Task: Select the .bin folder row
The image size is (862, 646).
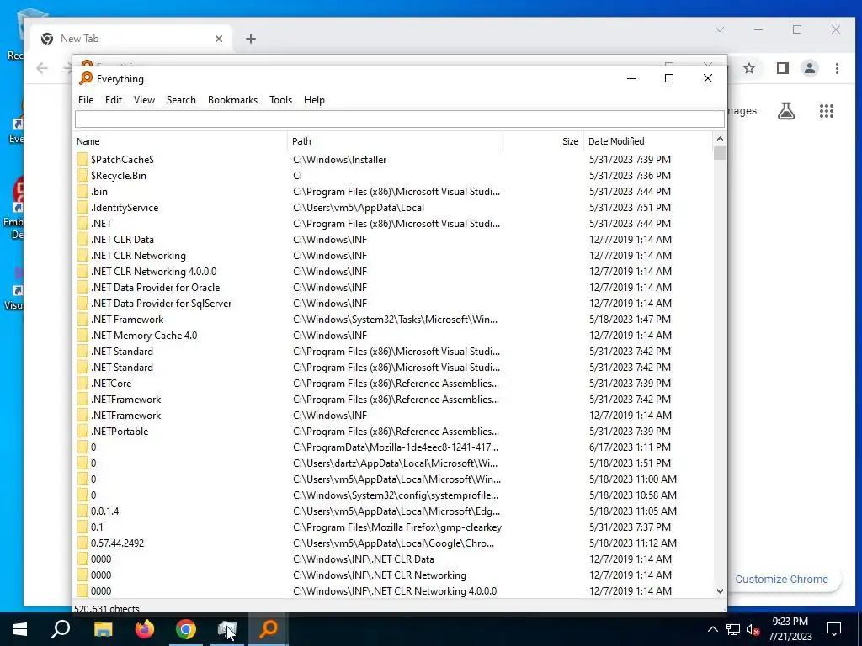Action: (x=394, y=192)
